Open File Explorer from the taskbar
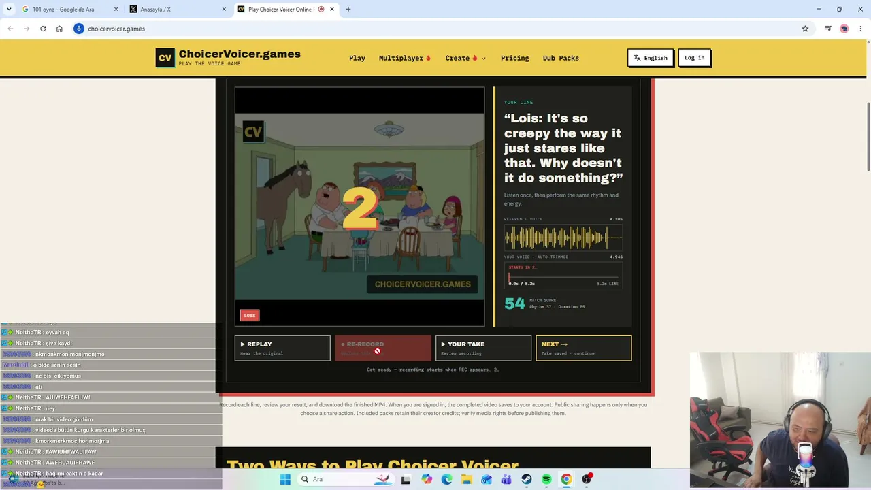 (x=467, y=479)
